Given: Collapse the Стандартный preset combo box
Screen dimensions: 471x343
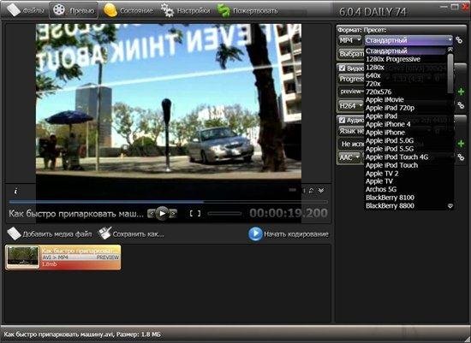Looking at the screenshot, I should click(x=408, y=40).
